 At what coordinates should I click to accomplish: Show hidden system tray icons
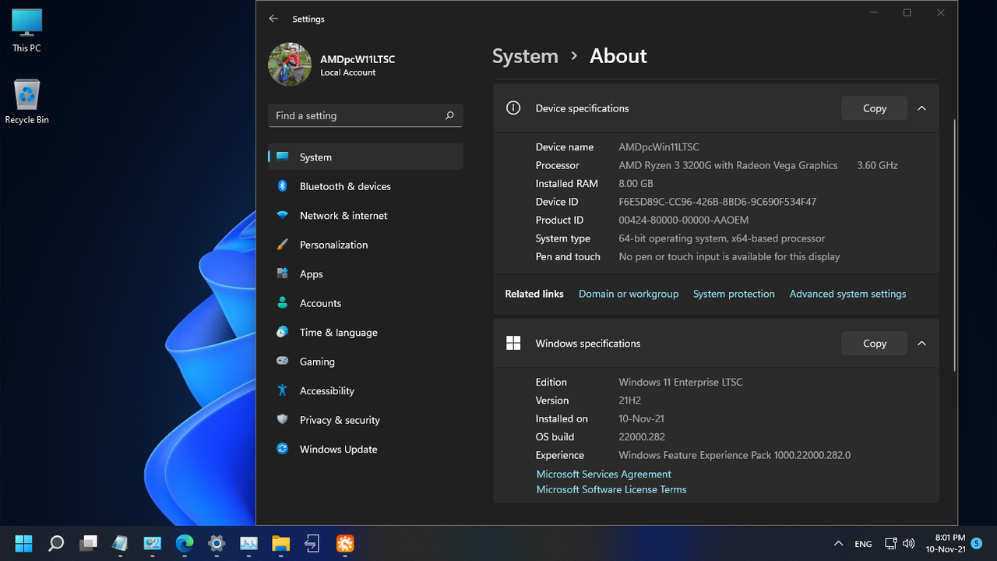838,544
